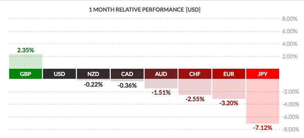Viewport: 304px width, 138px height.
Task: Click the 2.35% value label
Action: [26, 50]
